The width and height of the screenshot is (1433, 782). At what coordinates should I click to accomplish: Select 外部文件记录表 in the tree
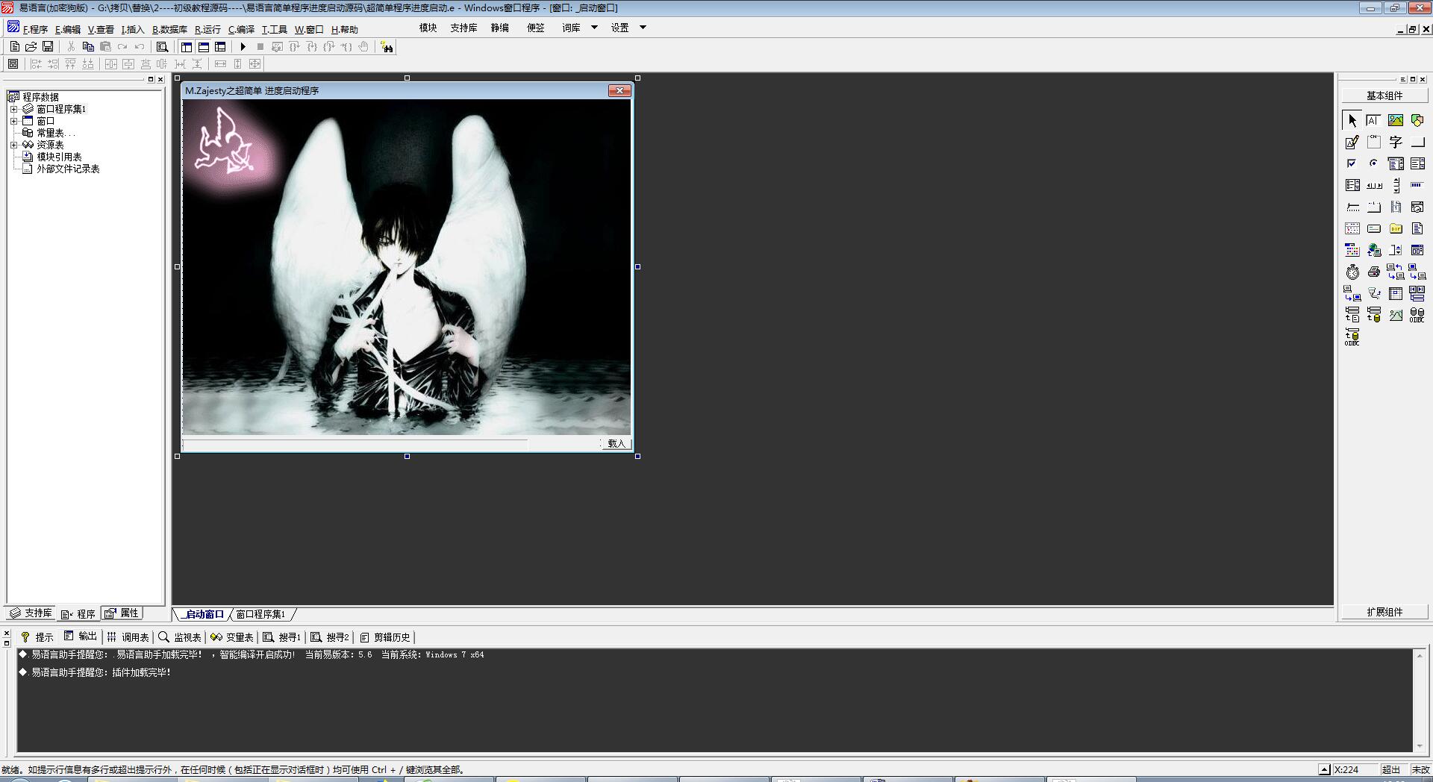pos(68,169)
